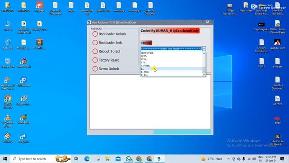Open the jajatidas com desktop icon

(x=277, y=44)
